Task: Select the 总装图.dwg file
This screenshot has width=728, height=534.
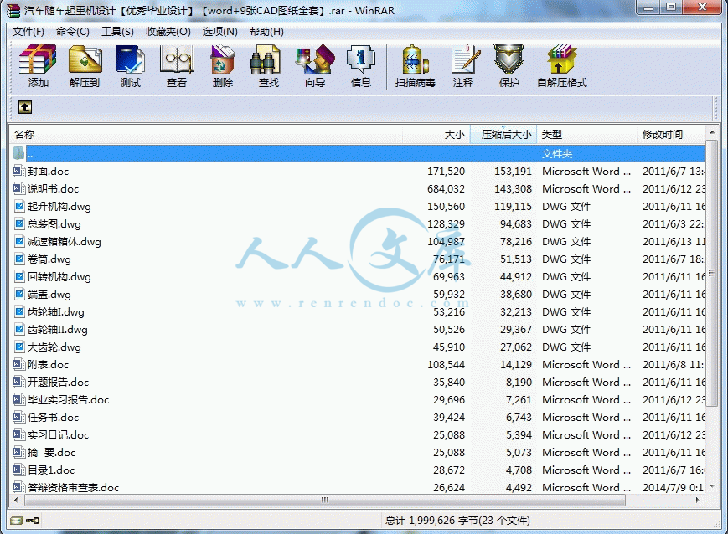Action: (x=54, y=224)
